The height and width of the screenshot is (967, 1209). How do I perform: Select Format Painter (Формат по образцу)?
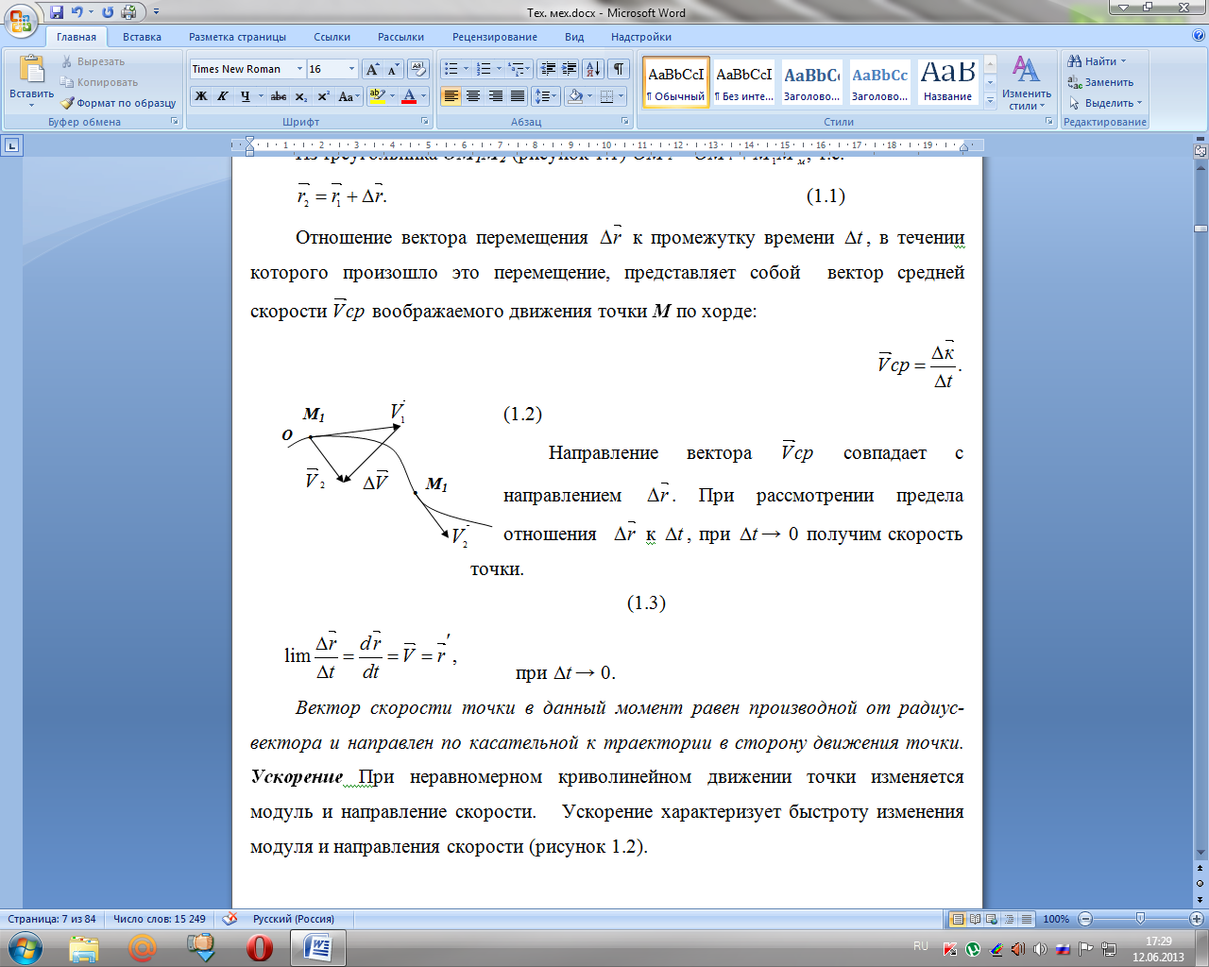pos(118,103)
